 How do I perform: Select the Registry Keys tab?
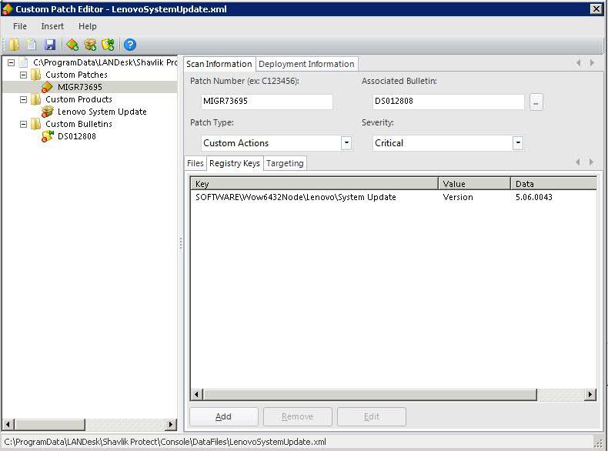(x=235, y=163)
